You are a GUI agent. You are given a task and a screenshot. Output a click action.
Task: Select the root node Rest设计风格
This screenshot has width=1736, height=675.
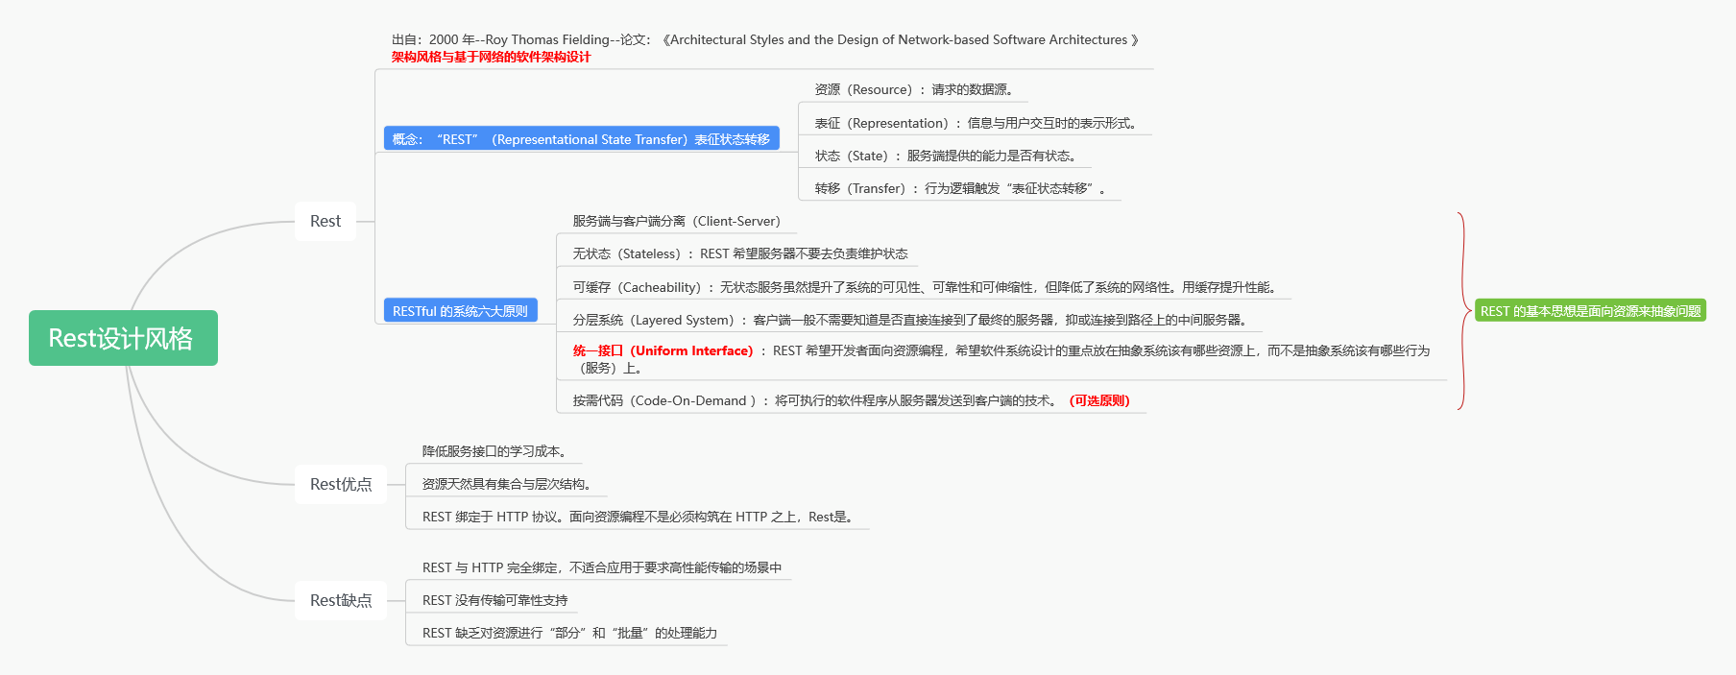123,338
